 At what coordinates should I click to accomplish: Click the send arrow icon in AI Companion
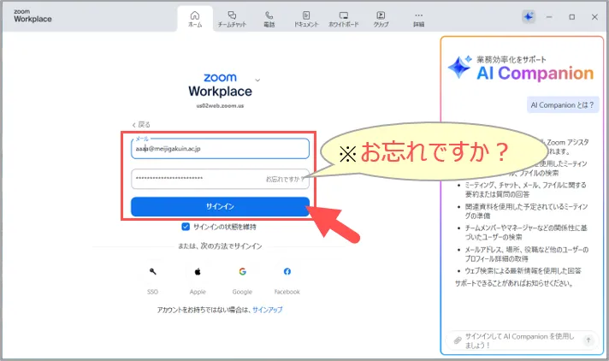pos(588,340)
